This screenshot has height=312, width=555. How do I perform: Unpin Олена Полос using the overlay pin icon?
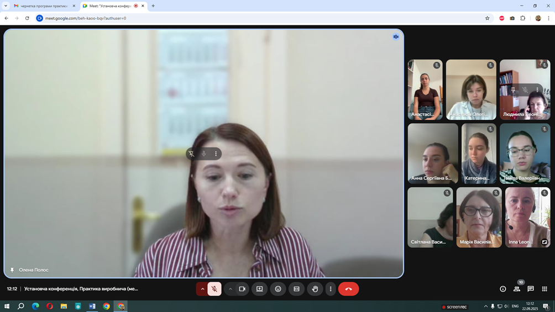point(191,154)
